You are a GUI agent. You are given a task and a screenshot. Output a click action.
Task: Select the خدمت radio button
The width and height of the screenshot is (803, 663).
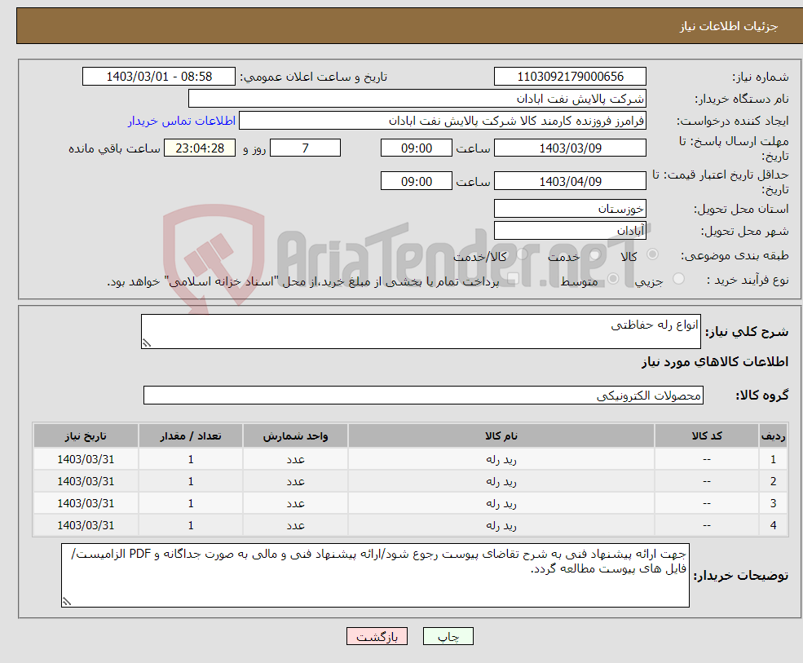594,254
